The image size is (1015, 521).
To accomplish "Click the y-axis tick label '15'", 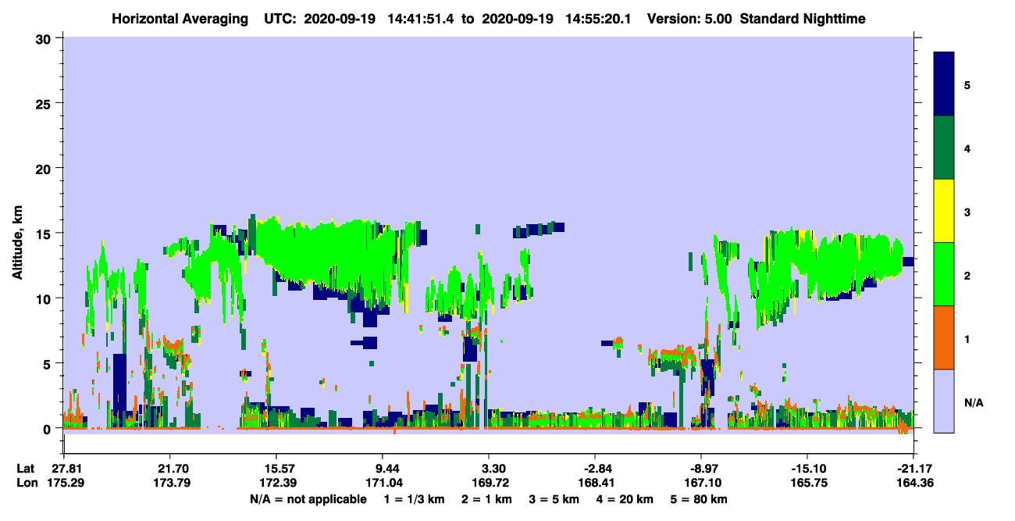I will point(45,234).
